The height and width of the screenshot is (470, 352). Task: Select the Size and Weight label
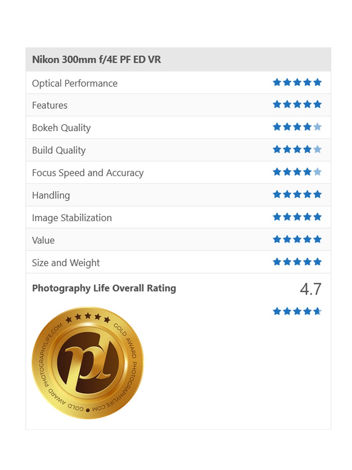pyautogui.click(x=66, y=263)
